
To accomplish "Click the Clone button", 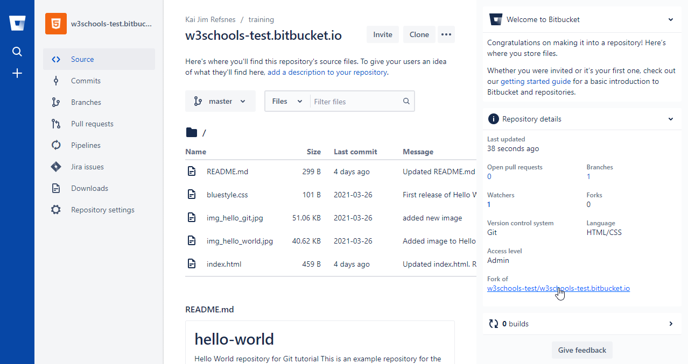I will coord(419,34).
